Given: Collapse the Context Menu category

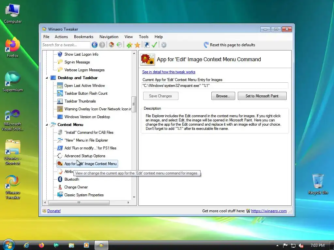Looking at the screenshot, I should point(47,125).
